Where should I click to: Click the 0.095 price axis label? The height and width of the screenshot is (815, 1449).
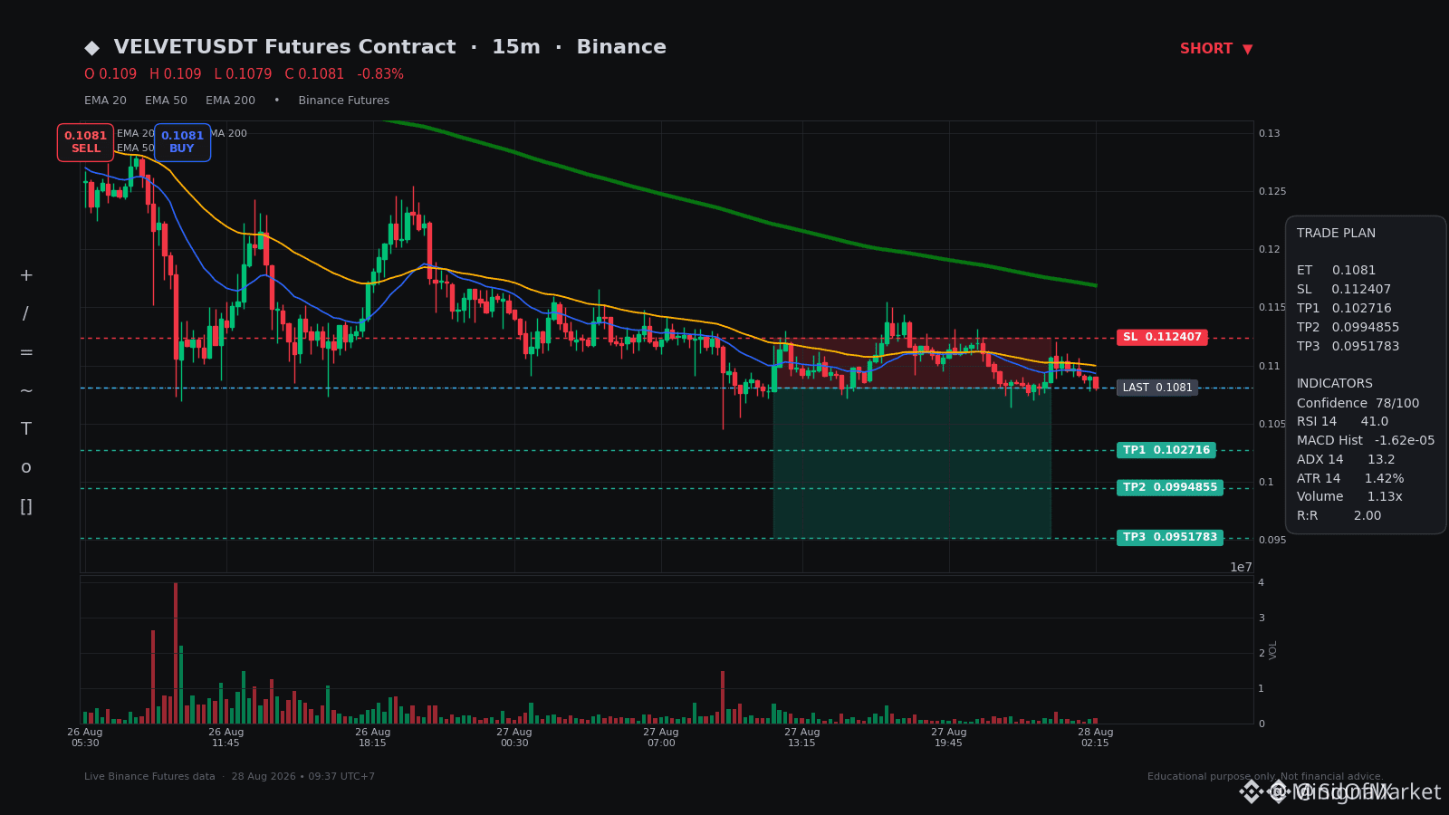tap(1271, 540)
